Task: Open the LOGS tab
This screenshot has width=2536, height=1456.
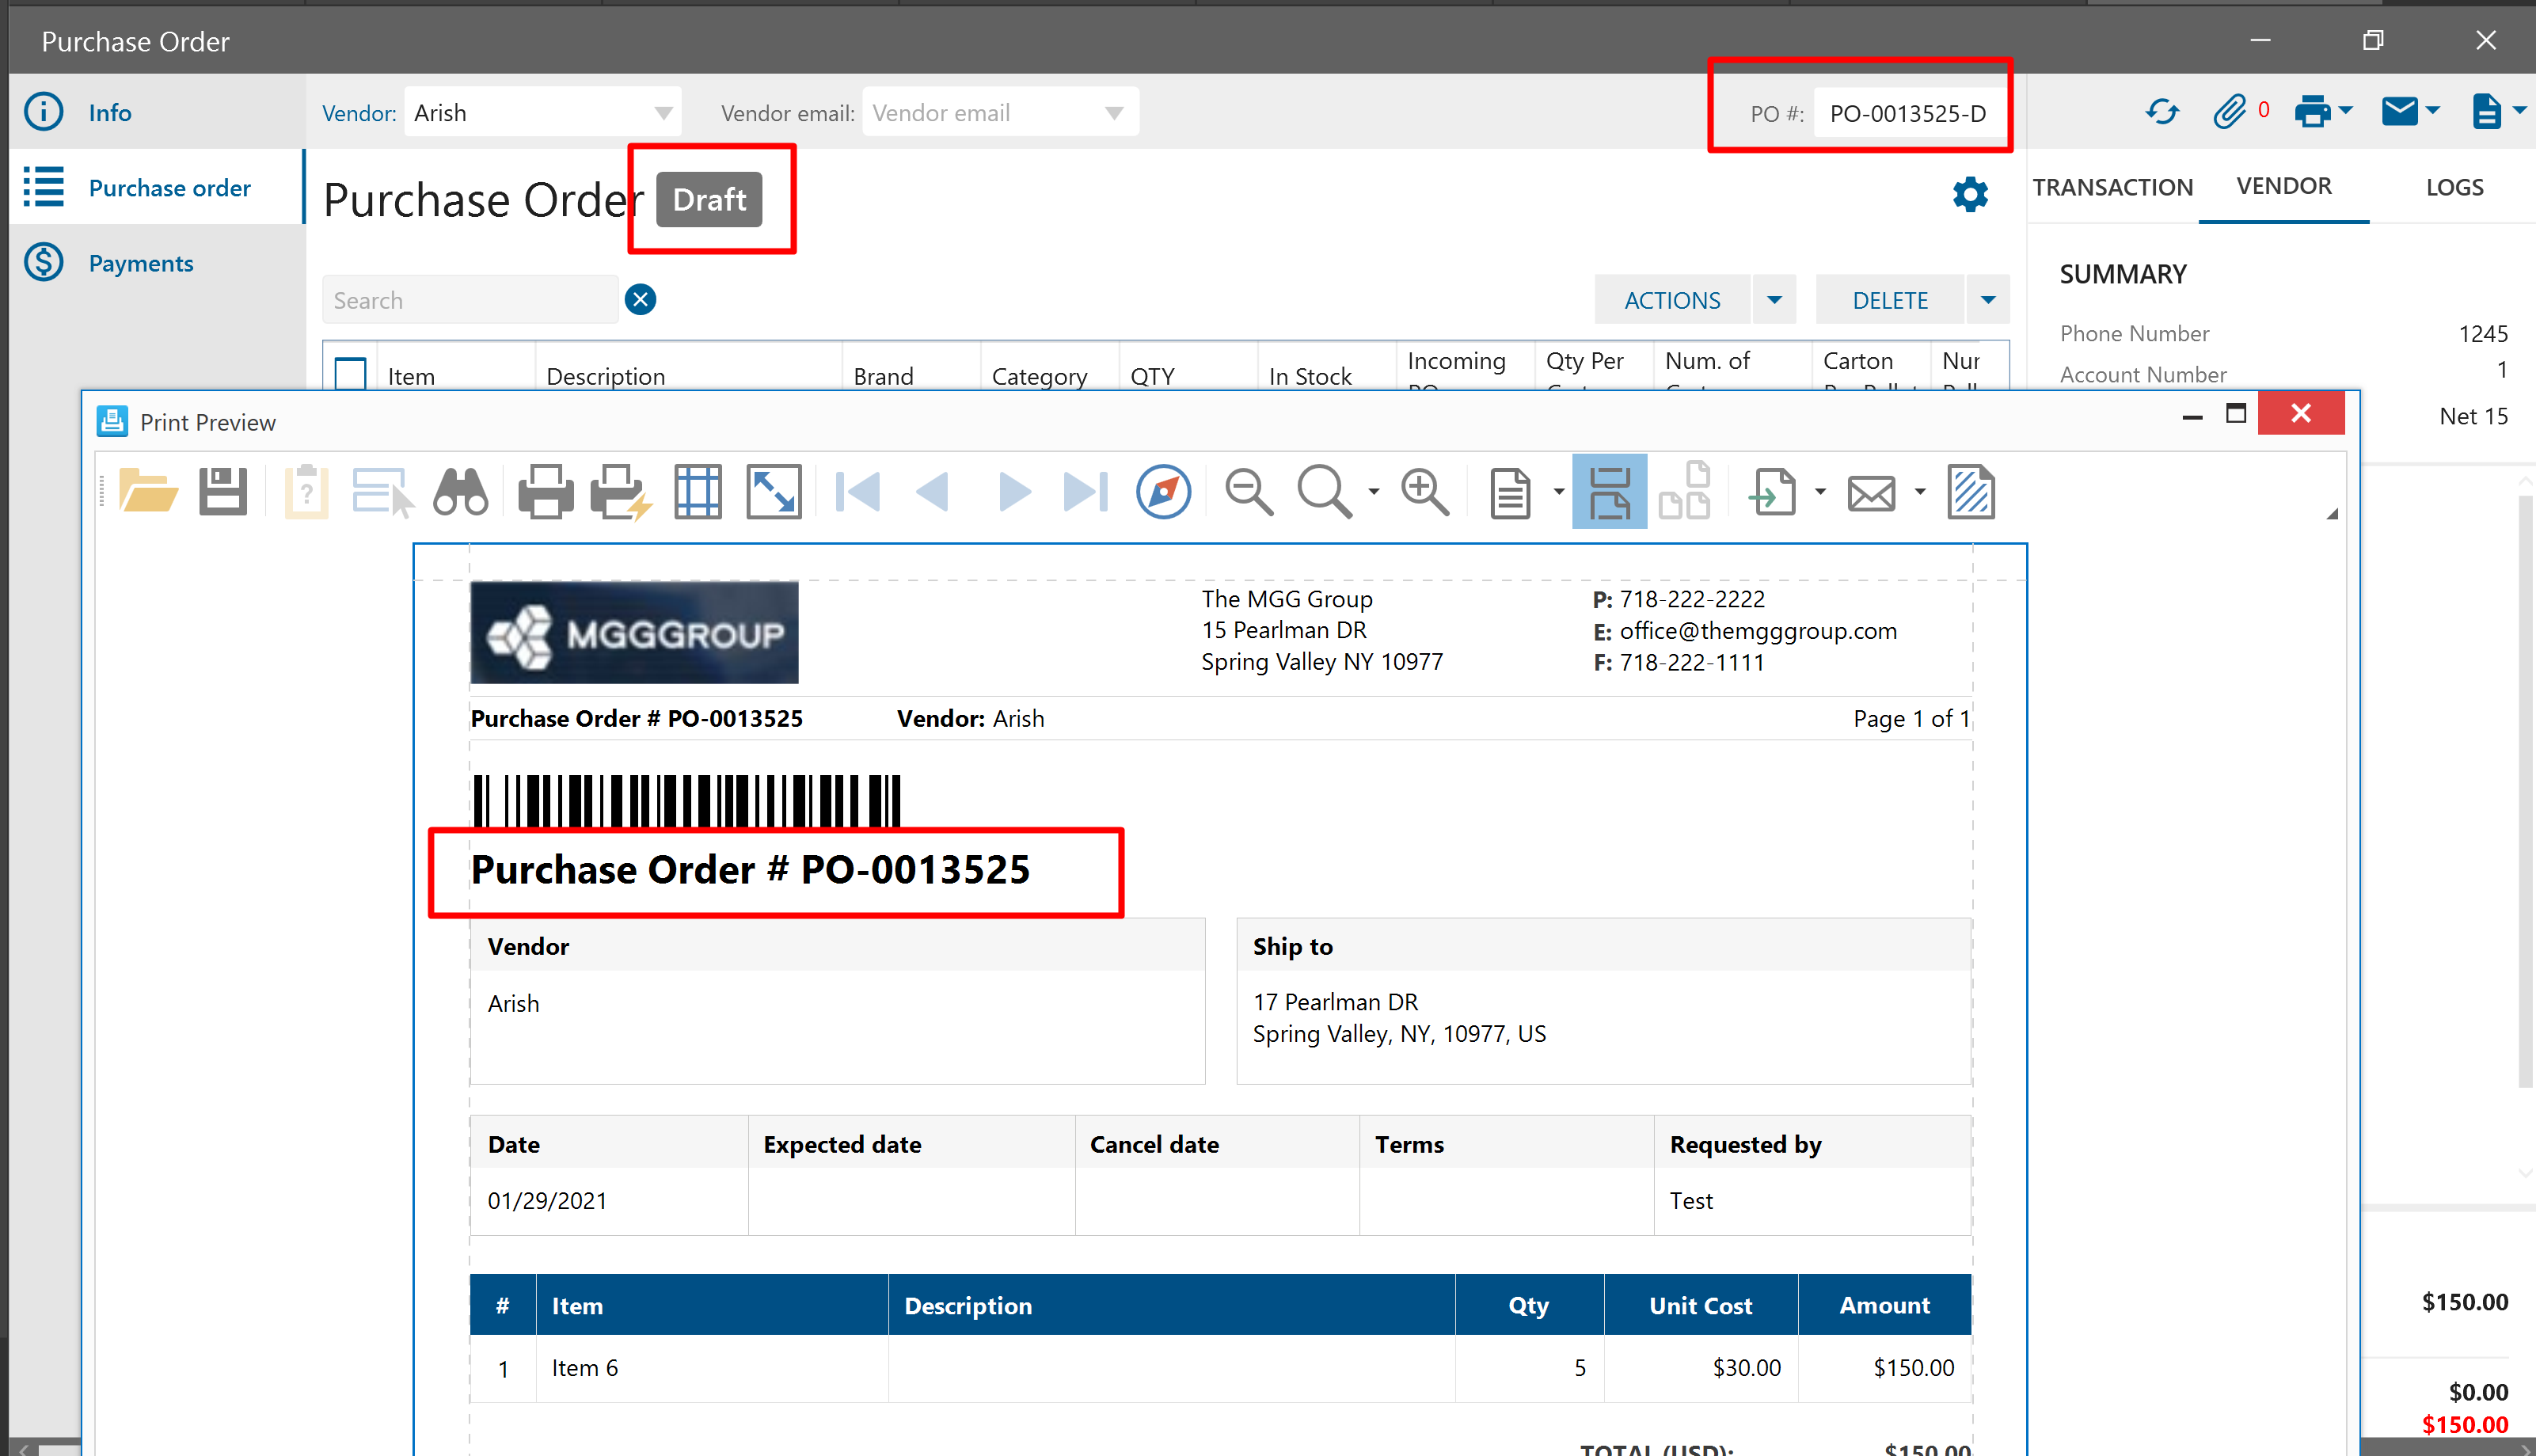Action: click(x=2454, y=187)
